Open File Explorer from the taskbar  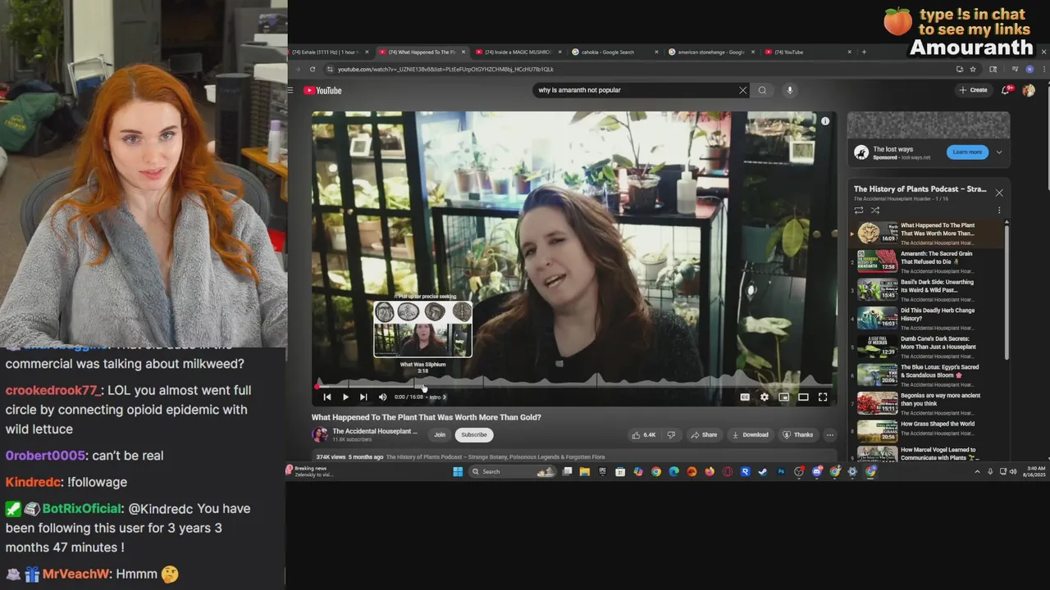pyautogui.click(x=585, y=471)
